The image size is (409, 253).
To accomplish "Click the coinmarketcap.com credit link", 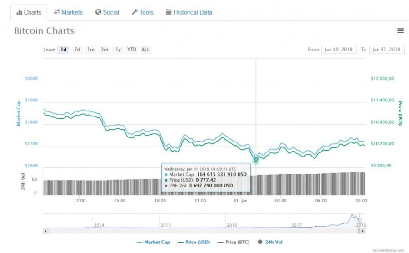I will pyautogui.click(x=389, y=250).
